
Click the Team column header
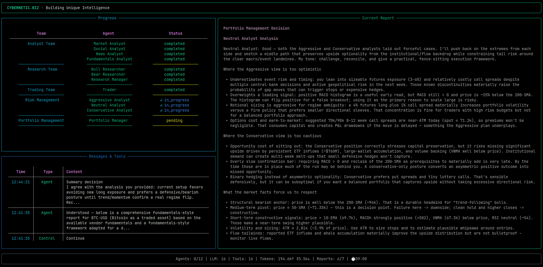[x=41, y=34]
